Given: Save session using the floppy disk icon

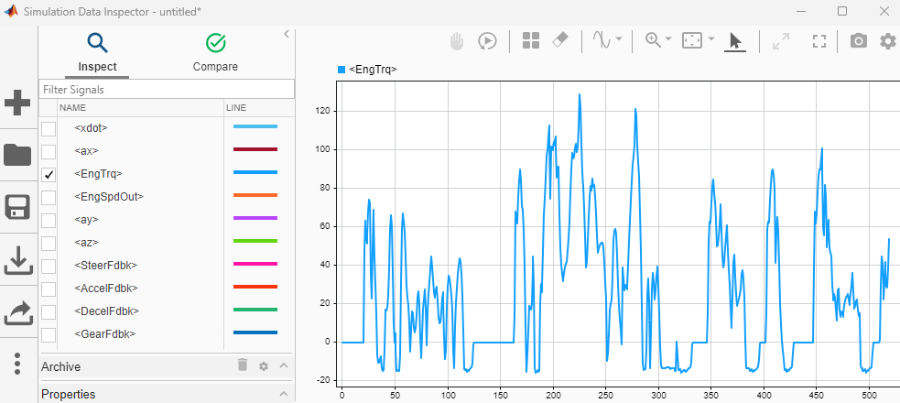Looking at the screenshot, I should click(17, 207).
